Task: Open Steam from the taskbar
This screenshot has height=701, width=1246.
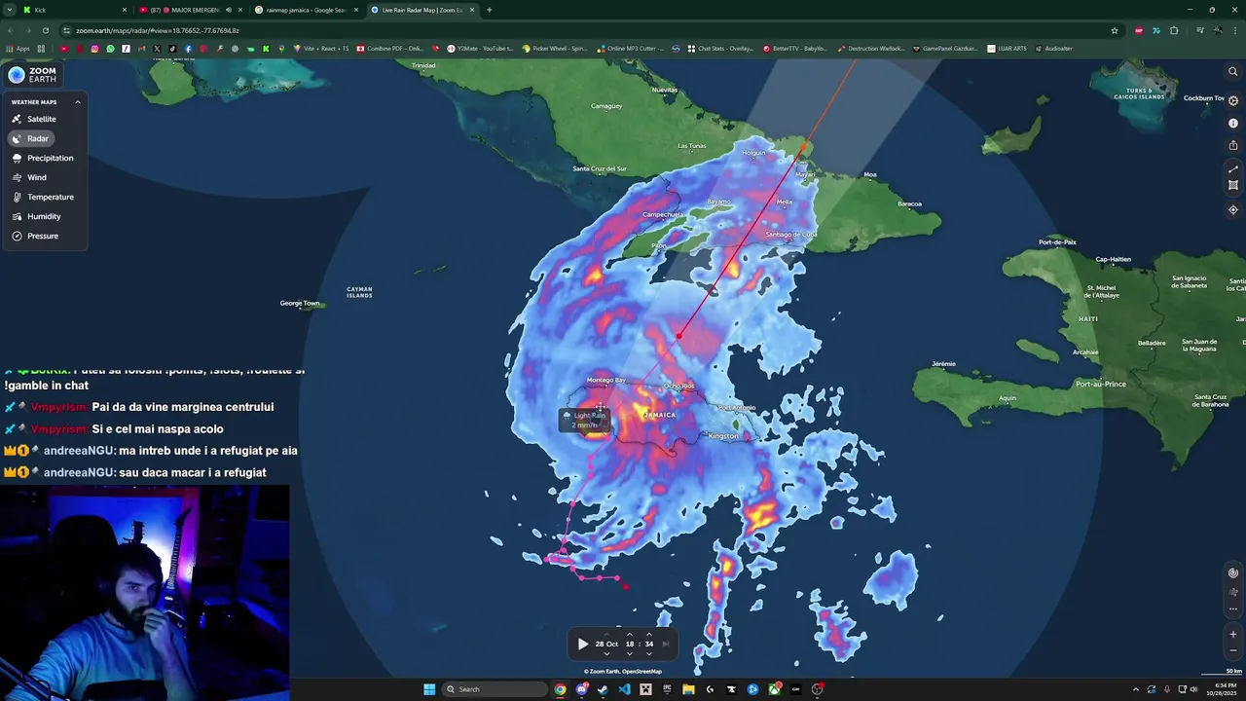Action: [603, 689]
